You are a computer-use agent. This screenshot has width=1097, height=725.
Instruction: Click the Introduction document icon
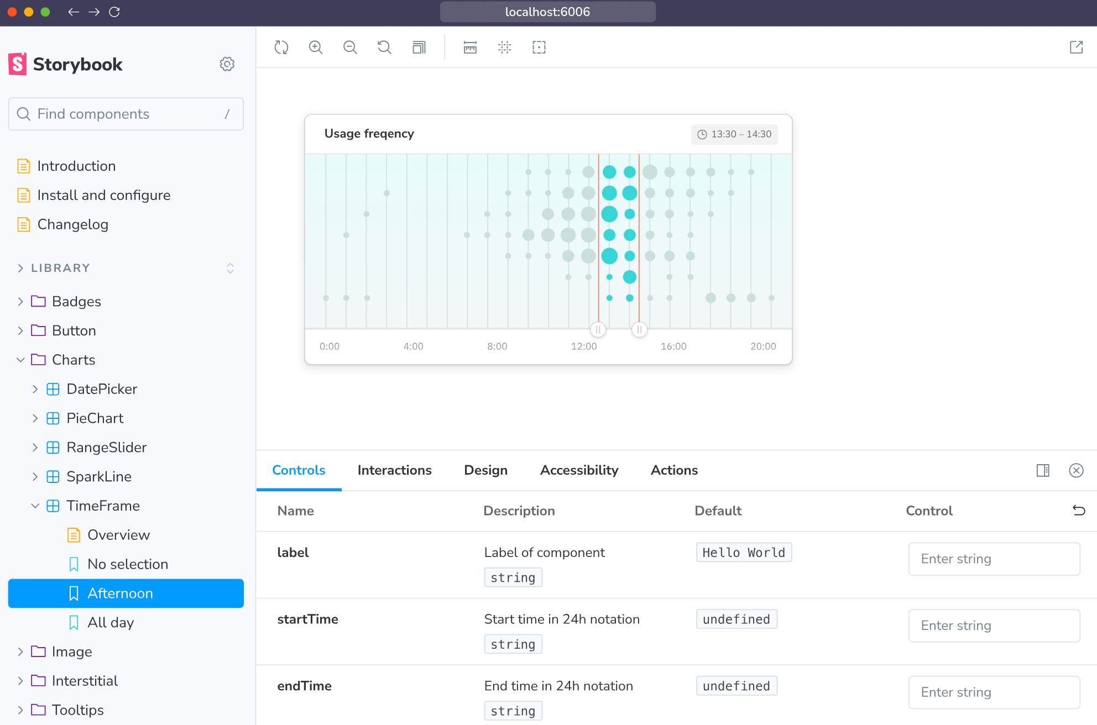click(24, 166)
